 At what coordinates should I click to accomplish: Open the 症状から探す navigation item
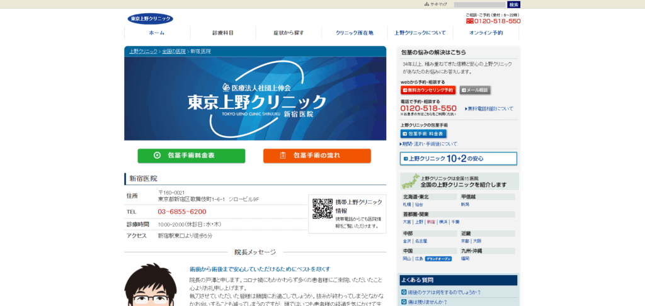[x=288, y=33]
